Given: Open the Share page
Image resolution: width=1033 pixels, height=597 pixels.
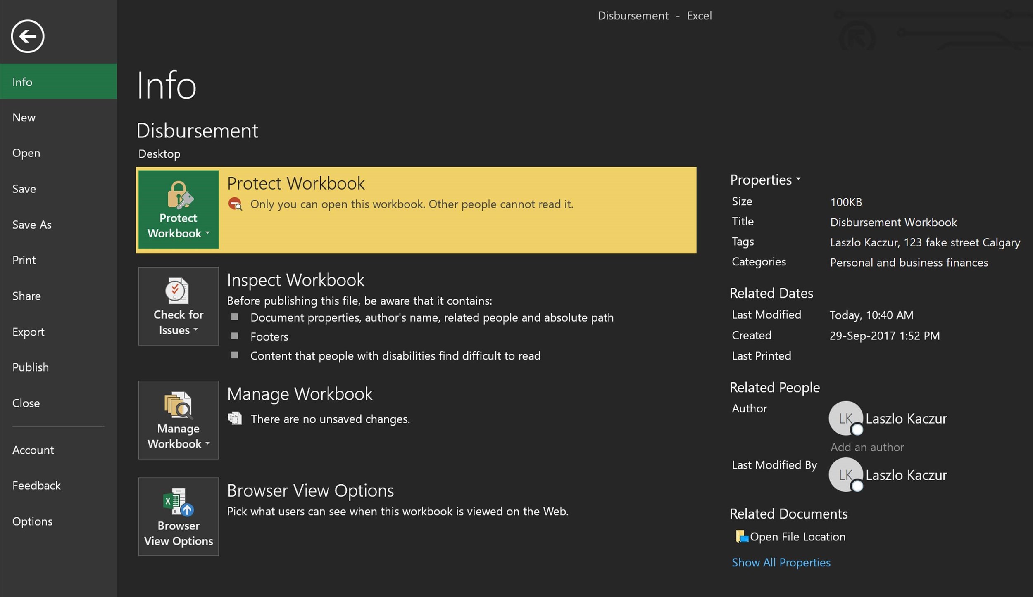Looking at the screenshot, I should pyautogui.click(x=58, y=296).
